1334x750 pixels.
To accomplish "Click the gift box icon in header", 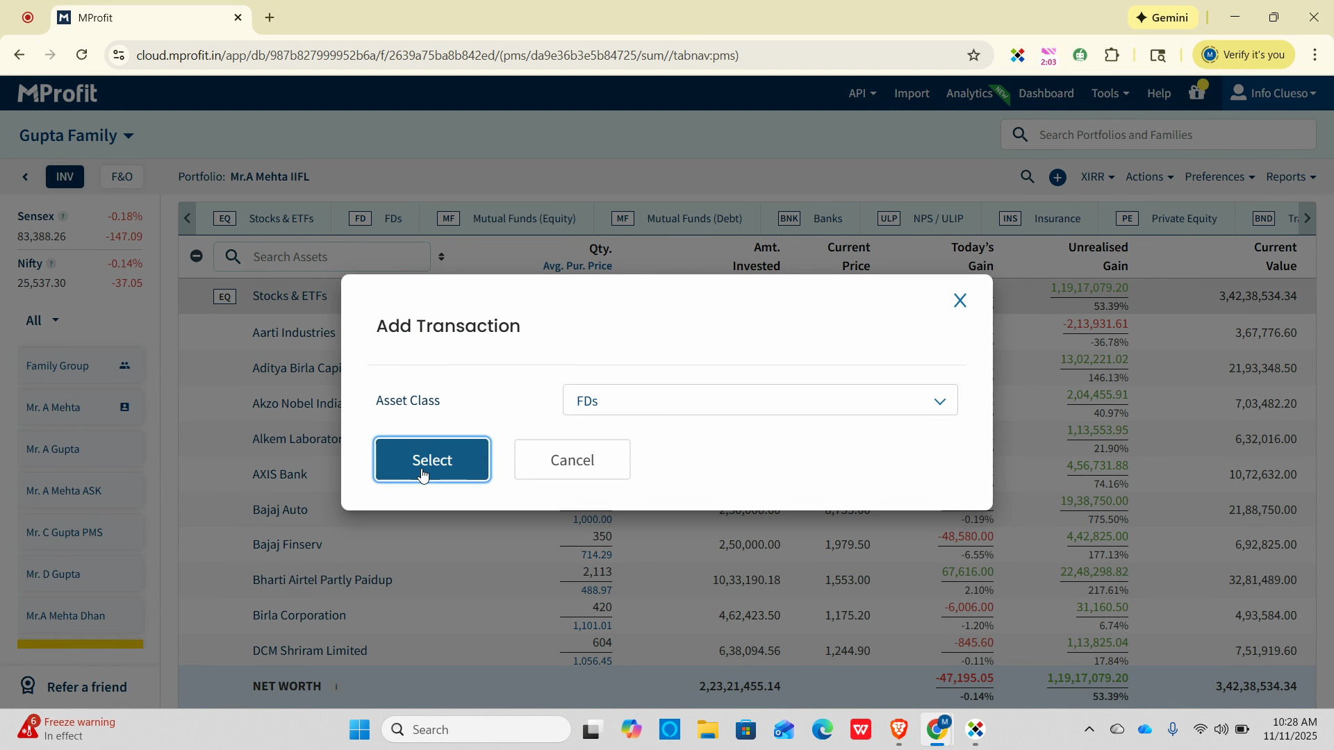I will point(1196,93).
